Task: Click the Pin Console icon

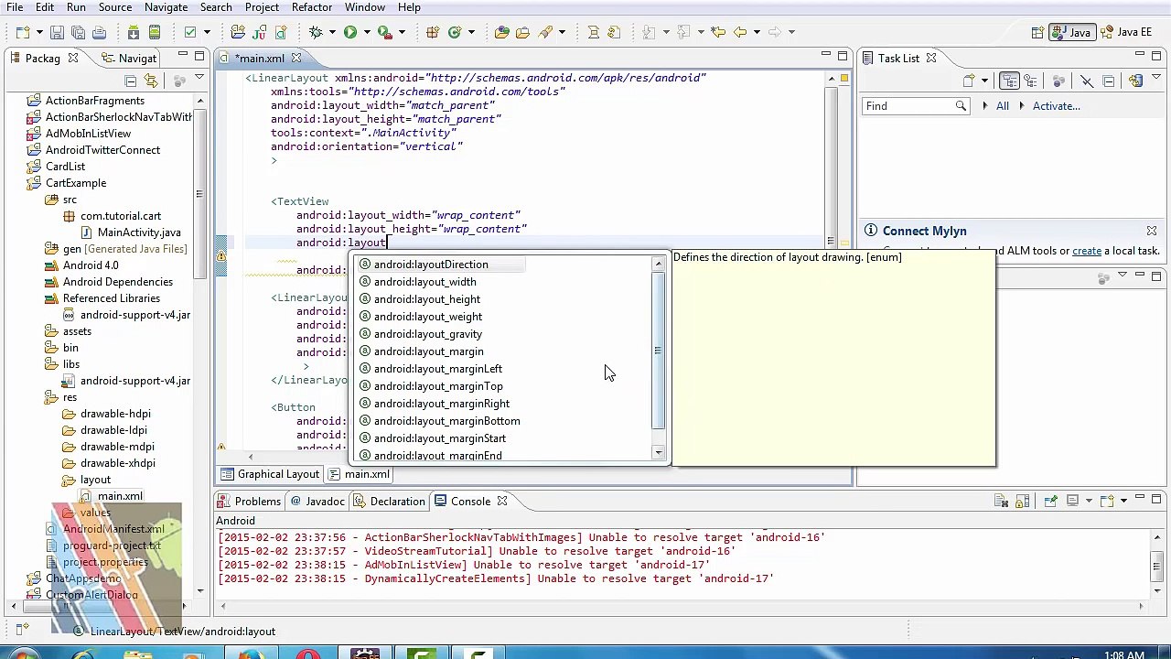Action: [x=1050, y=501]
